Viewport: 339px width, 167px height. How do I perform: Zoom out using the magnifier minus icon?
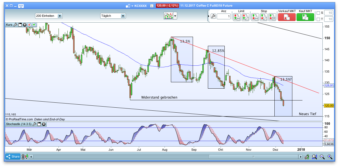point(322,157)
